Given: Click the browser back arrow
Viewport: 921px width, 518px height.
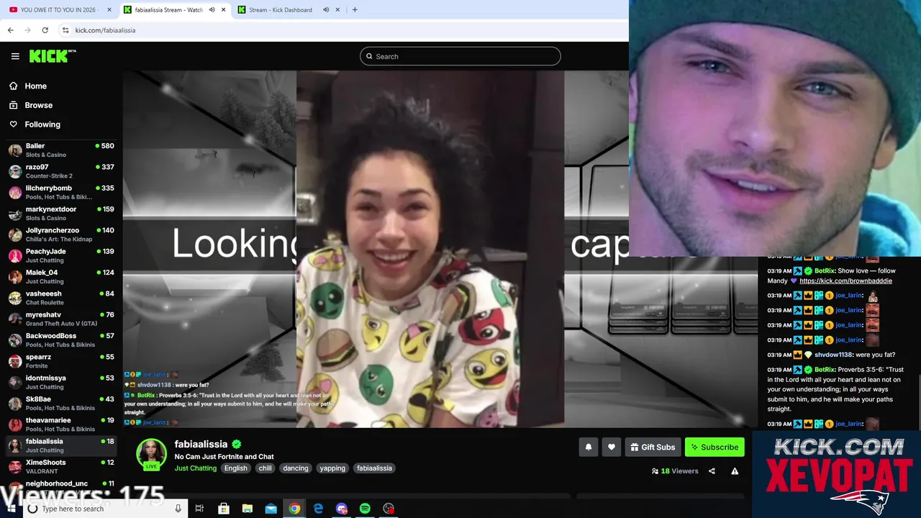Looking at the screenshot, I should tap(10, 30).
